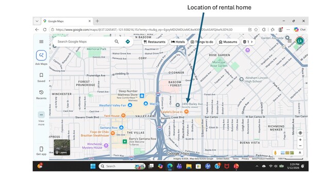Viewport: 335px width, 188px height.
Task: Click the Falafel's Drive In restaurant pin
Action: (186, 111)
